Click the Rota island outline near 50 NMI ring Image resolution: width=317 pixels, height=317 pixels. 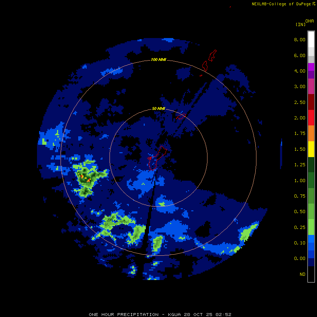click(x=181, y=117)
